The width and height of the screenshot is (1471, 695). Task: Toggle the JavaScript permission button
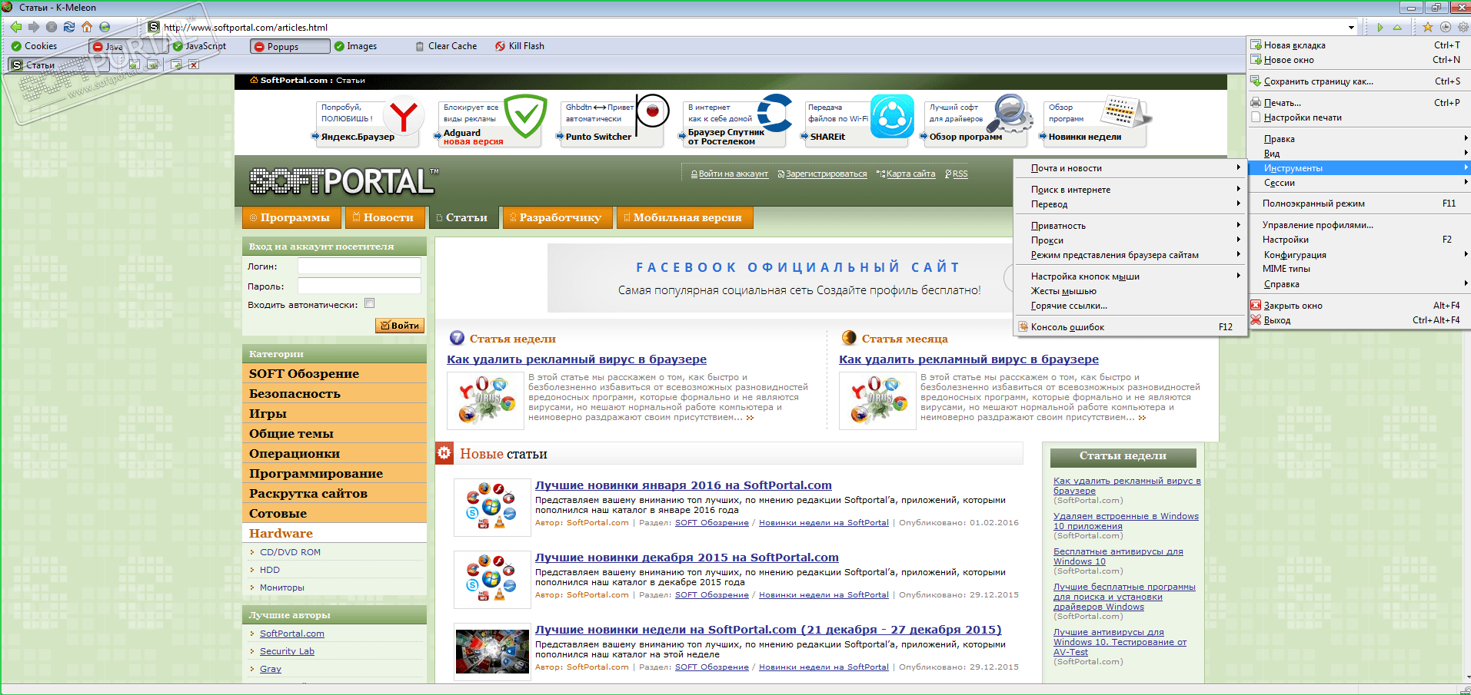click(x=199, y=46)
